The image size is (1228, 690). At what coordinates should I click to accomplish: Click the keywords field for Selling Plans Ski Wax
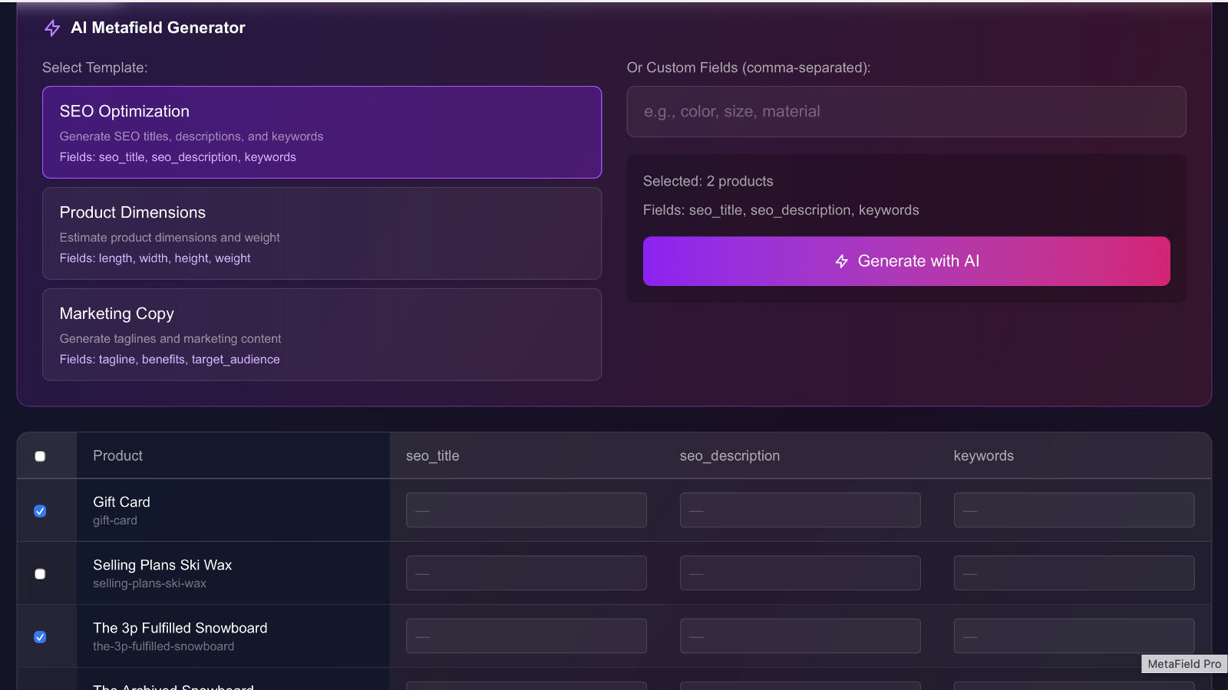1074,573
